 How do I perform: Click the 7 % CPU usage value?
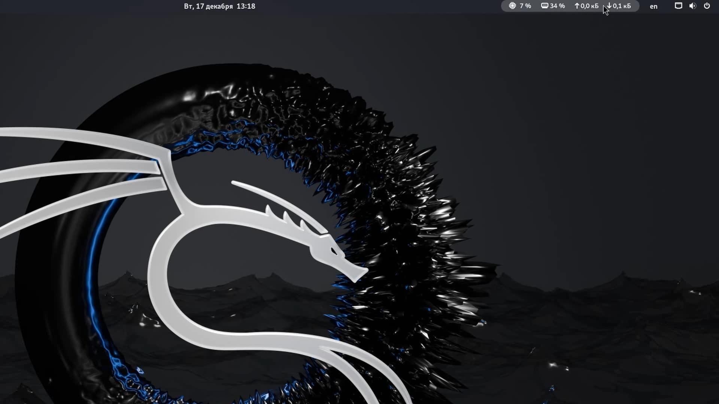click(x=525, y=6)
